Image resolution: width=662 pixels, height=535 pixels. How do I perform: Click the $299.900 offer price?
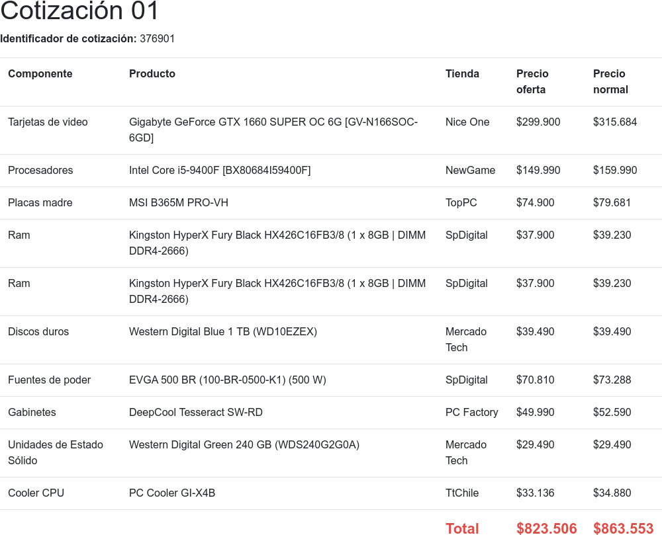pos(538,122)
